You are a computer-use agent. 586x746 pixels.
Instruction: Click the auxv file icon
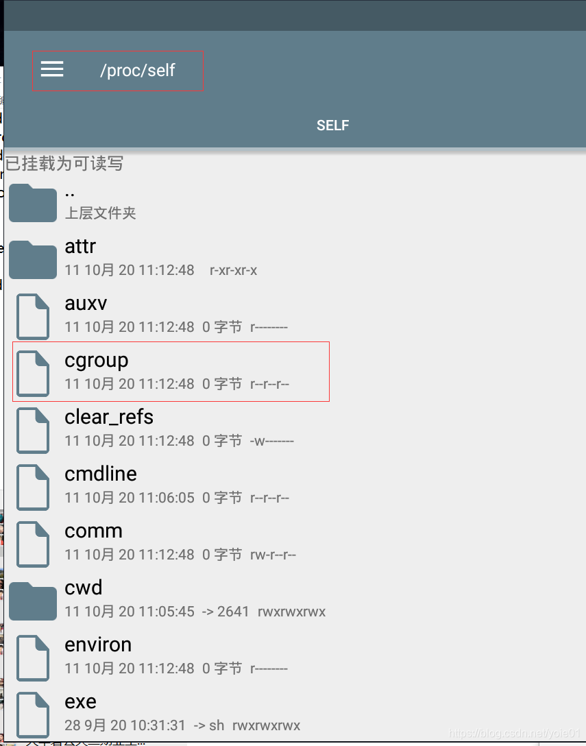pyautogui.click(x=33, y=316)
